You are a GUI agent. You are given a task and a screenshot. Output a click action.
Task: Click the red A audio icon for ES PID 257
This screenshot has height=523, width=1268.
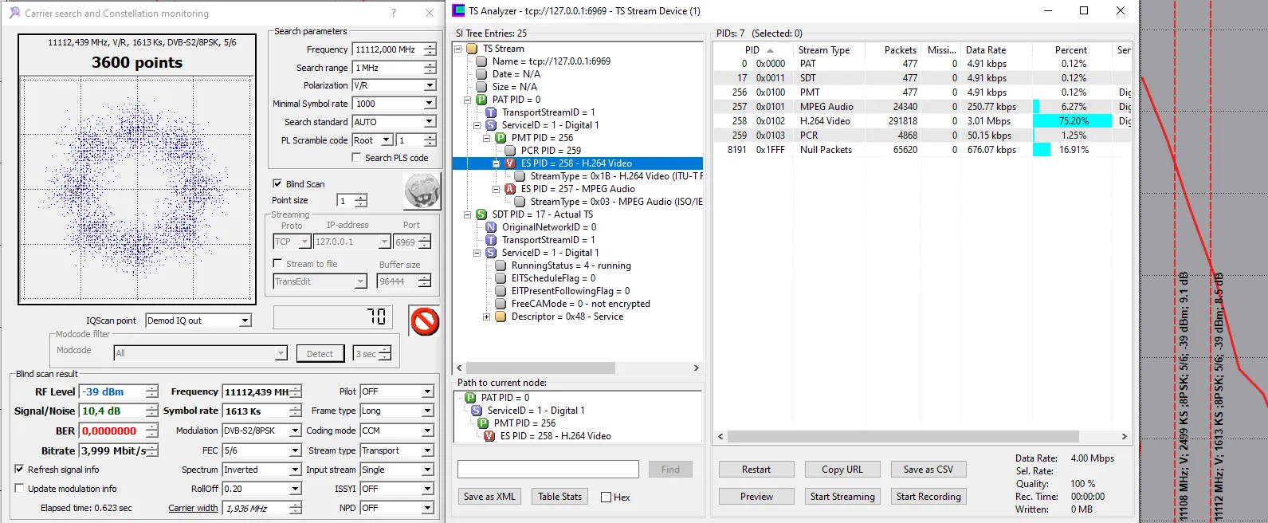(x=510, y=189)
